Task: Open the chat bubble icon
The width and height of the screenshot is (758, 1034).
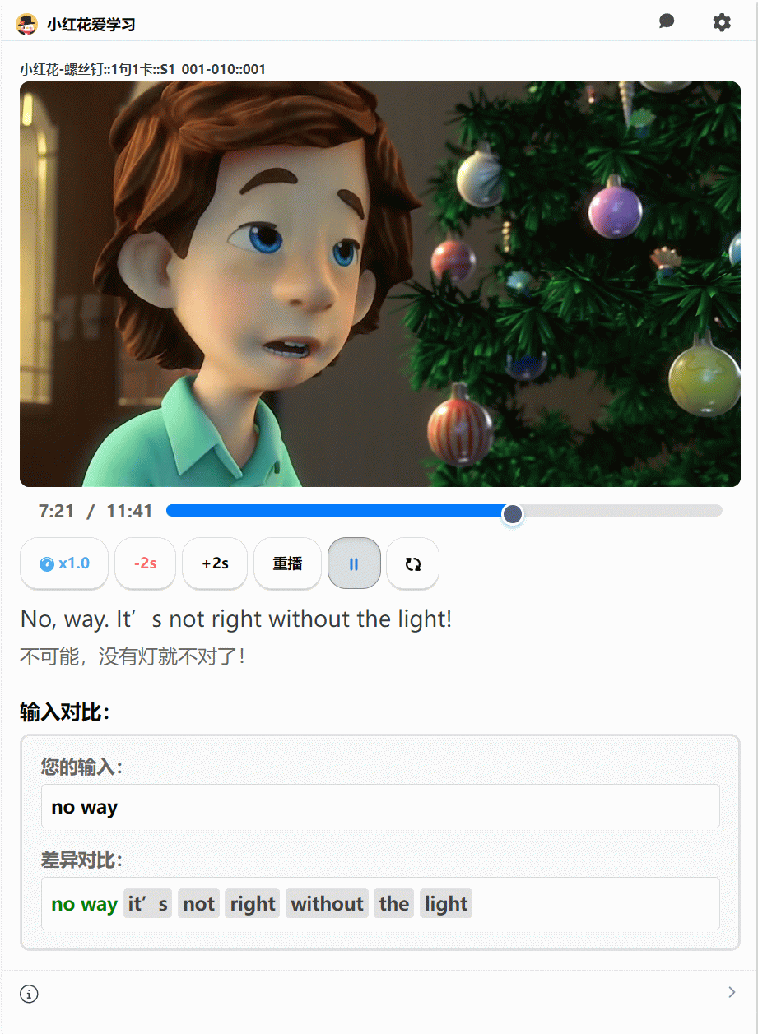Action: pos(667,21)
